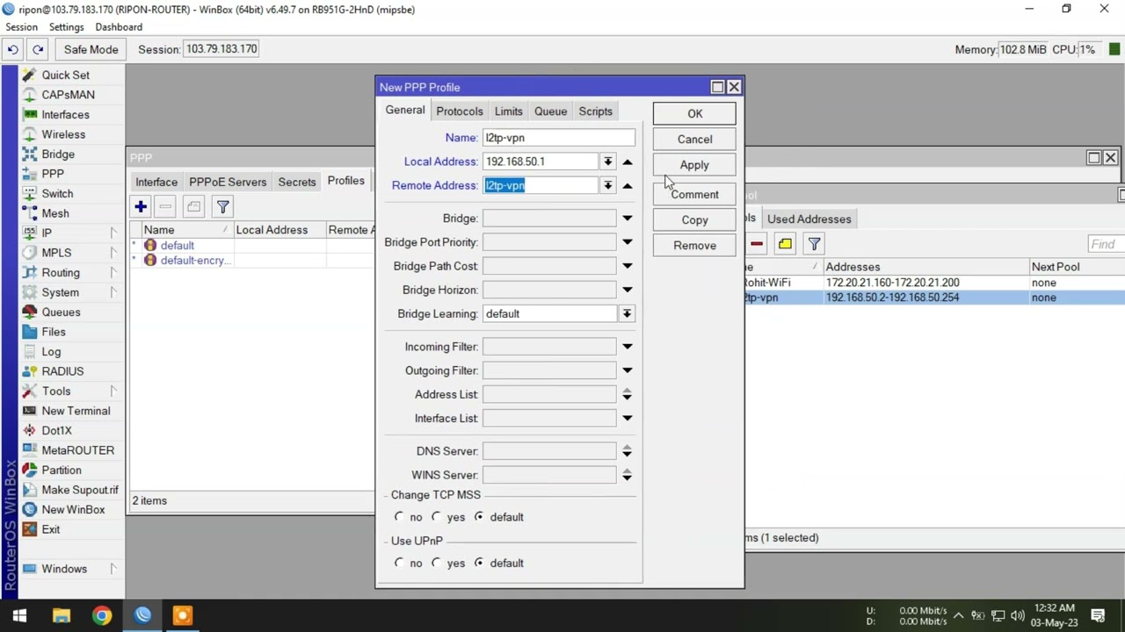This screenshot has height=632, width=1125.
Task: Launch New WinBox from sidebar
Action: click(73, 509)
